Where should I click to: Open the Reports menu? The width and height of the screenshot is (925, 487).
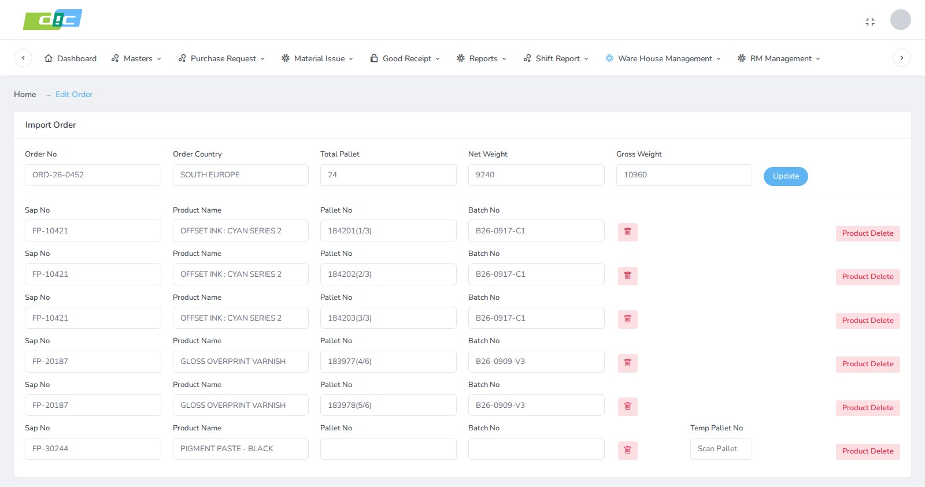click(x=482, y=58)
